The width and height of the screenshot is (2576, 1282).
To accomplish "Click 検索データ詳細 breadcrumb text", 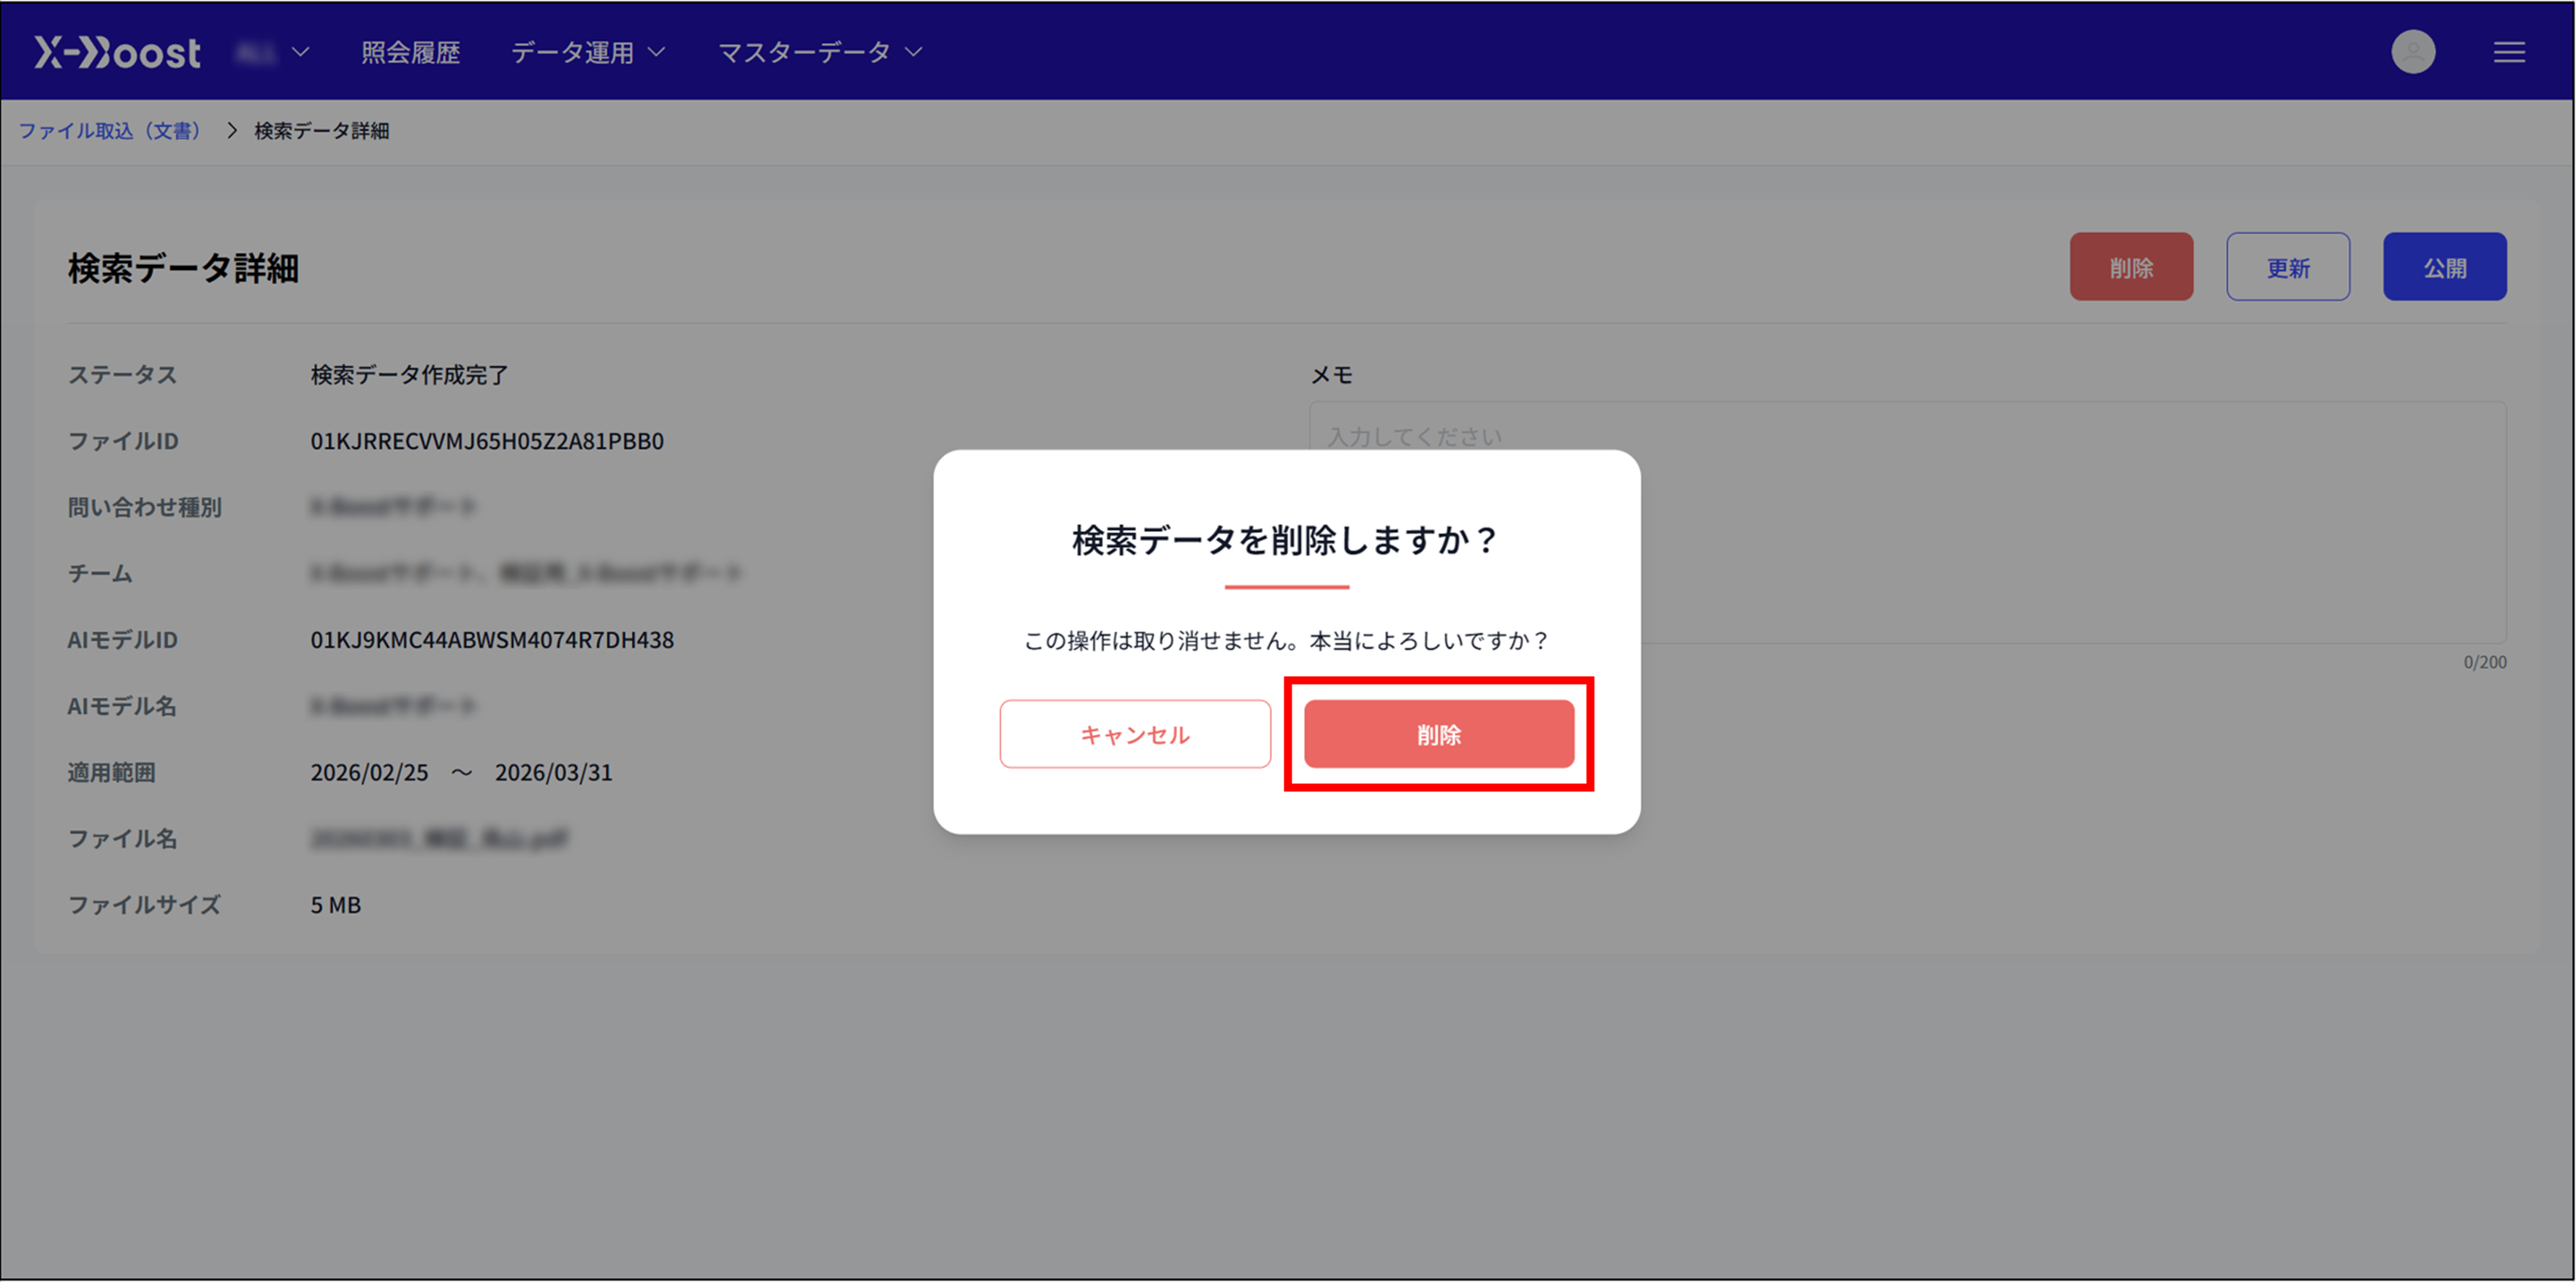I will coord(322,131).
